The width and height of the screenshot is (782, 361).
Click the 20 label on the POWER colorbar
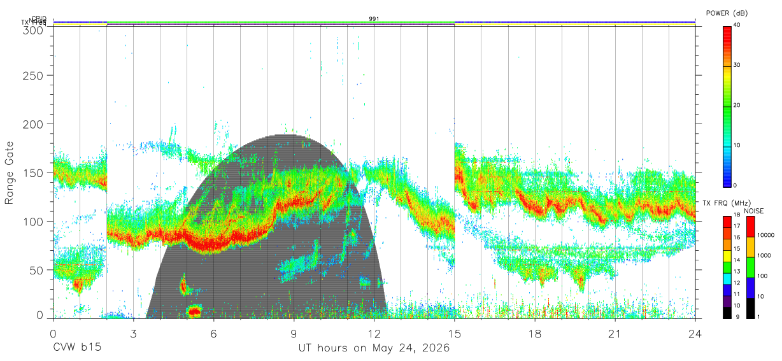737,105
